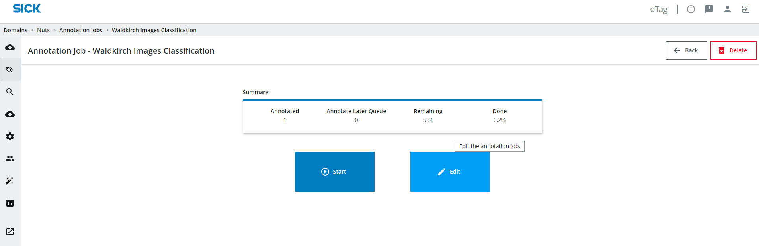
Task: Open settings gear in sidebar
Action: (10, 136)
